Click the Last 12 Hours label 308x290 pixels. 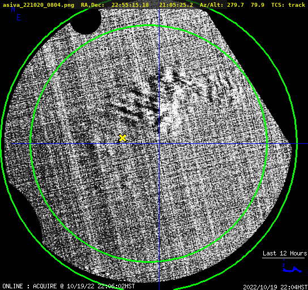(x=285, y=253)
